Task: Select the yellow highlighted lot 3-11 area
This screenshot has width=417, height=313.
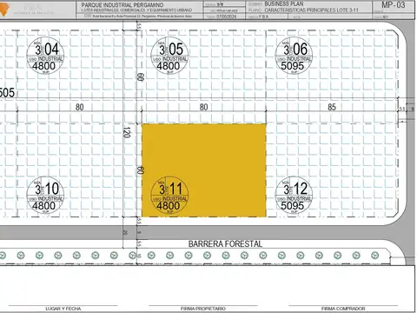Action: (204, 170)
